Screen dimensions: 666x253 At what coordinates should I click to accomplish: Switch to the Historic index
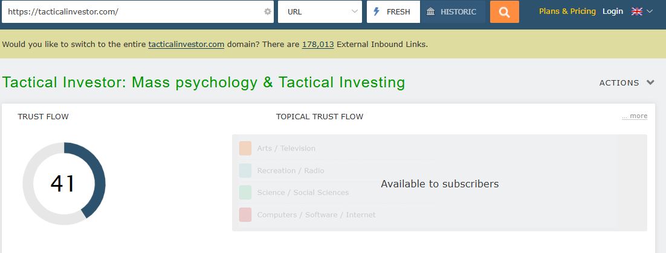point(453,12)
